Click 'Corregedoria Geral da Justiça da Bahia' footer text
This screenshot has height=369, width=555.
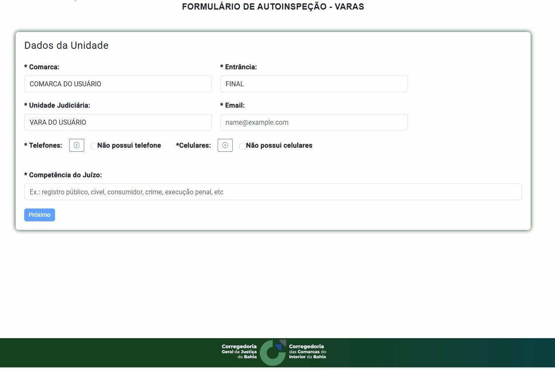[x=239, y=351]
